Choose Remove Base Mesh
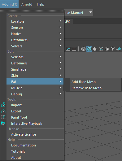Screen dimensions: 122x161 tap(93, 88)
